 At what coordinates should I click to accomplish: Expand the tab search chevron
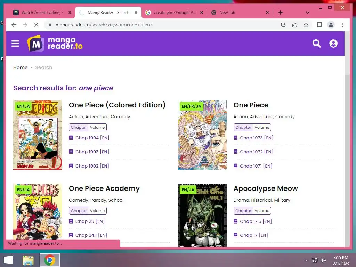(x=307, y=13)
